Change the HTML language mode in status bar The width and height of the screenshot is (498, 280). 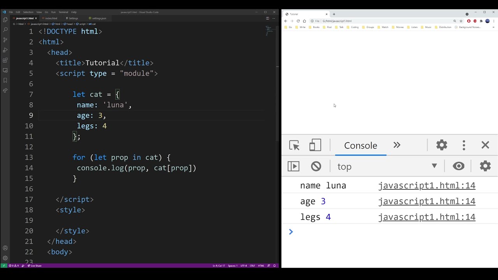pos(261,266)
